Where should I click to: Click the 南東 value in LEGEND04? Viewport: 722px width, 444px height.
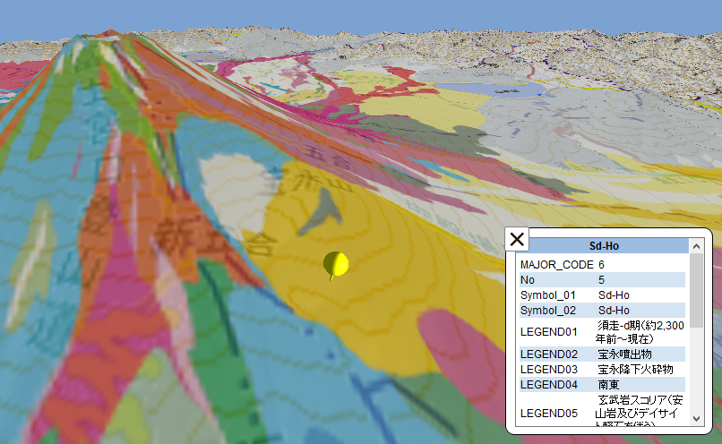coord(610,384)
